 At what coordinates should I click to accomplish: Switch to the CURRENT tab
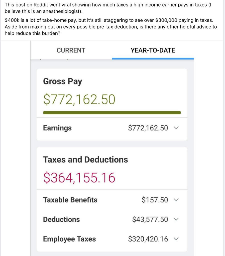pos(71,50)
